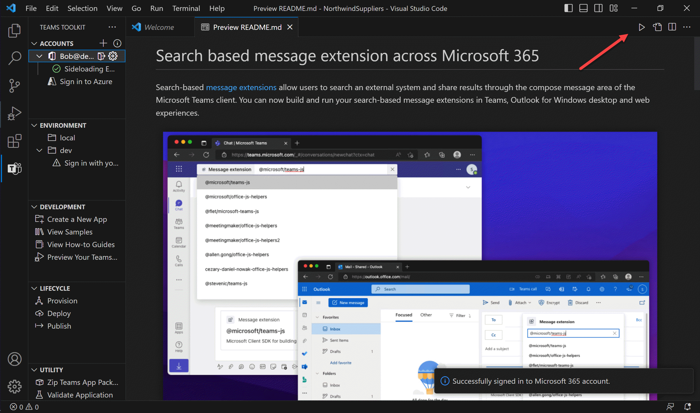
Task: Collapse the UTILITY section
Action: (x=34, y=370)
